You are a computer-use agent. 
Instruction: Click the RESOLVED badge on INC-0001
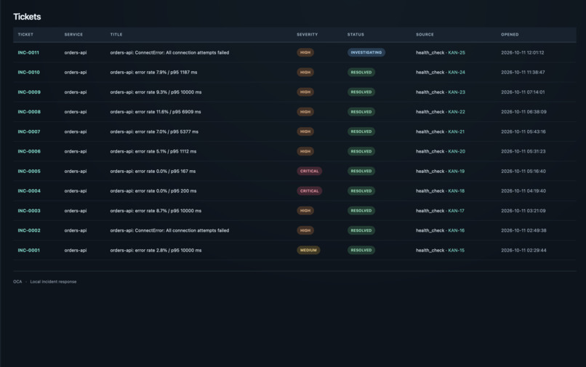click(x=361, y=251)
